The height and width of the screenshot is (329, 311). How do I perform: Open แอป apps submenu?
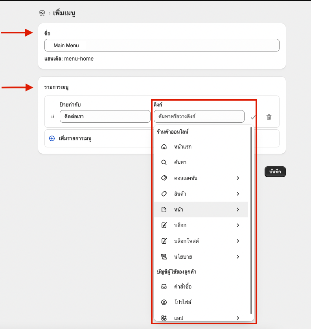[x=201, y=318]
